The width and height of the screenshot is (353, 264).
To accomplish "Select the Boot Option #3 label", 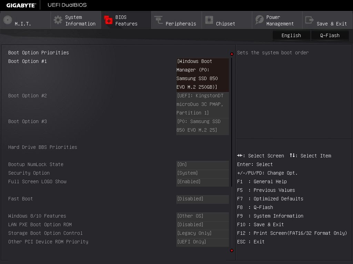I will tap(28, 121).
